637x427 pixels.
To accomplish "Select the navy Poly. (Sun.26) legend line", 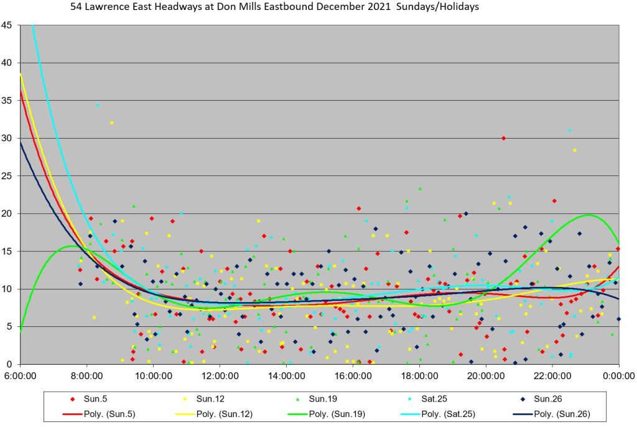I will [x=523, y=413].
